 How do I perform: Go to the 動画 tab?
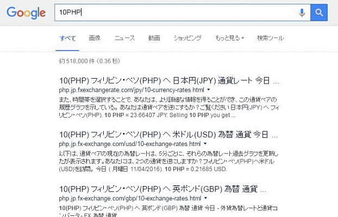click(x=154, y=38)
